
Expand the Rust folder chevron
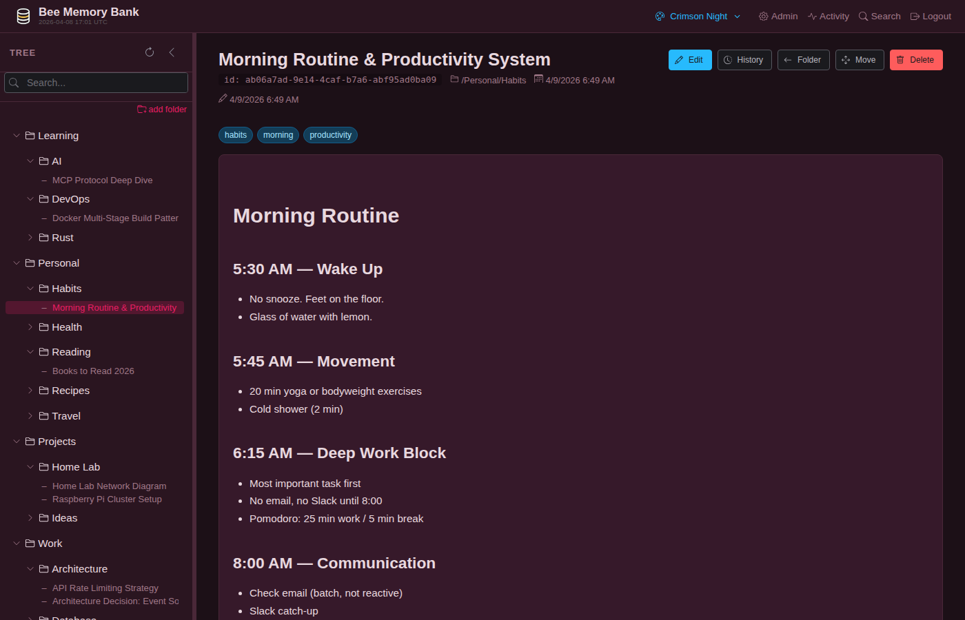click(x=30, y=238)
